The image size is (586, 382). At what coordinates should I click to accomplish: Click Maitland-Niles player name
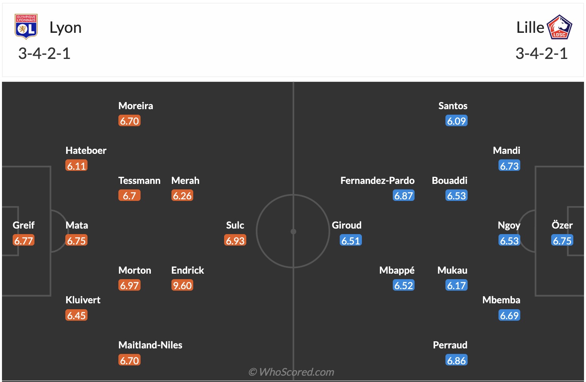(150, 345)
